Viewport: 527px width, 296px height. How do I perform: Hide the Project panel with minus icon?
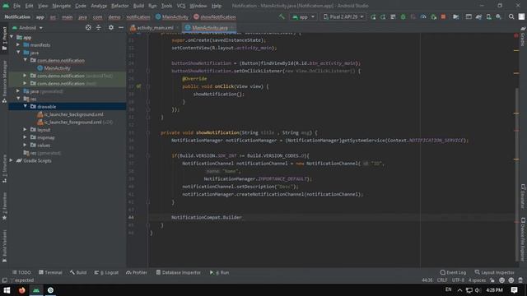click(x=121, y=27)
